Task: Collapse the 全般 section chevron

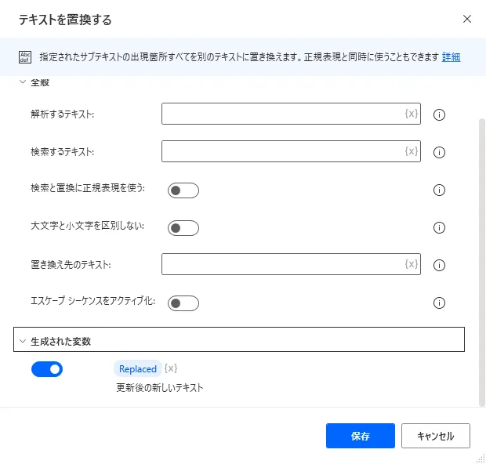Action: click(23, 82)
